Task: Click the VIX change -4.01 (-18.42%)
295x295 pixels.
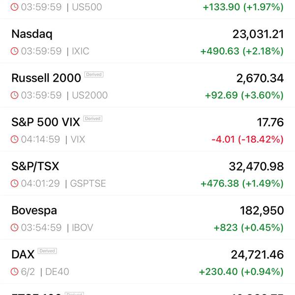Action: pos(247,140)
